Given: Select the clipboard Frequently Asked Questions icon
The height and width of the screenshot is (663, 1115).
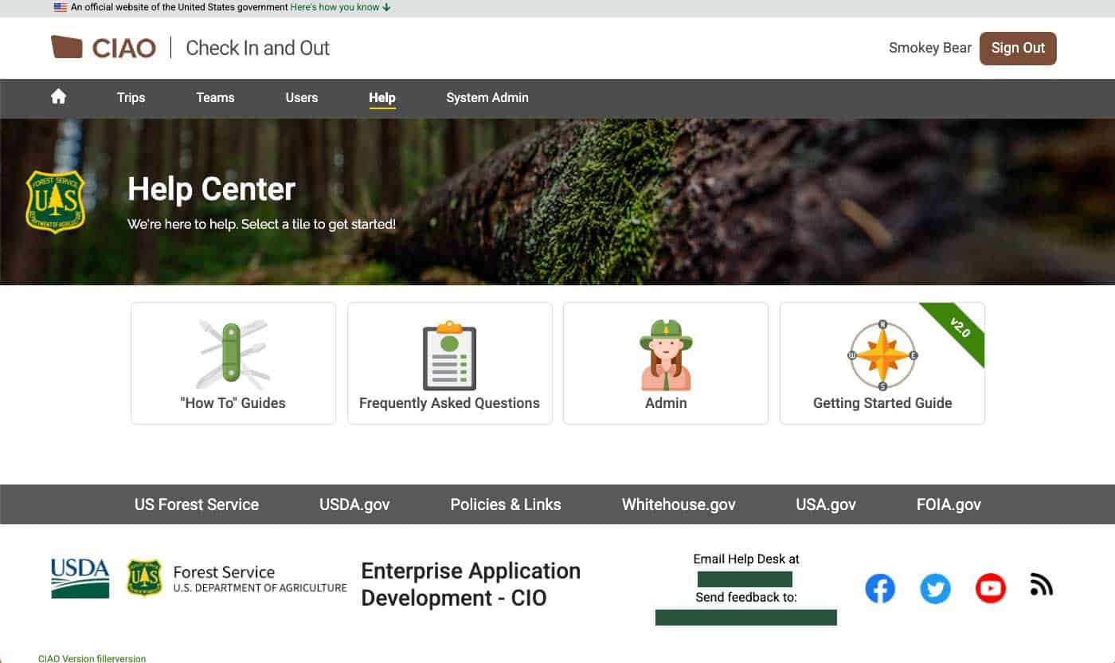Looking at the screenshot, I should [449, 355].
